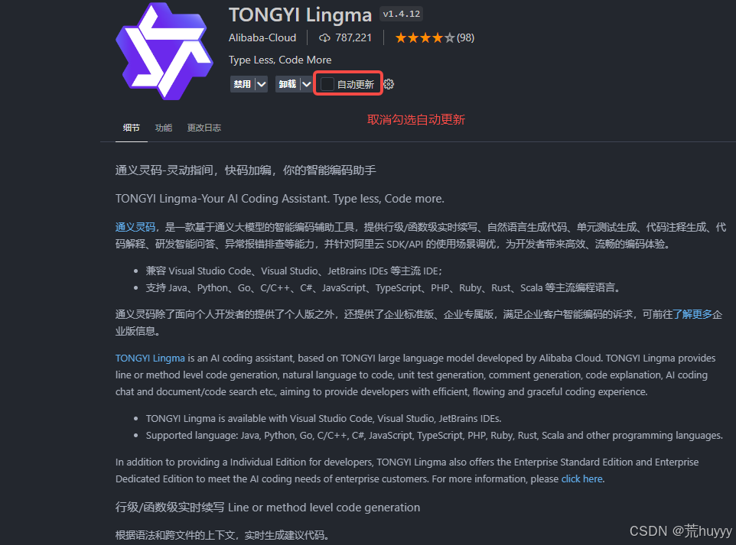Follow the 'click here' link
This screenshot has width=736, height=545.
tap(582, 478)
